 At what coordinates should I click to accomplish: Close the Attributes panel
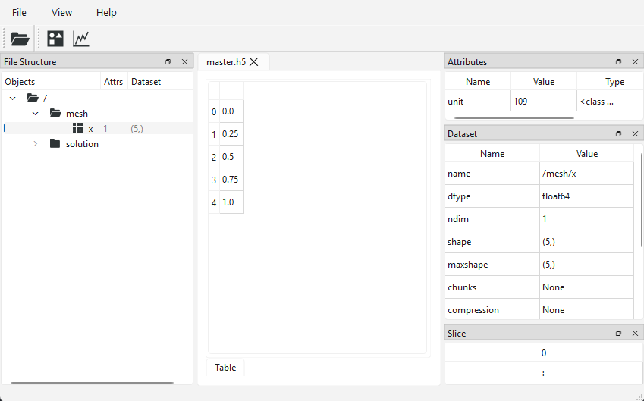(x=635, y=62)
